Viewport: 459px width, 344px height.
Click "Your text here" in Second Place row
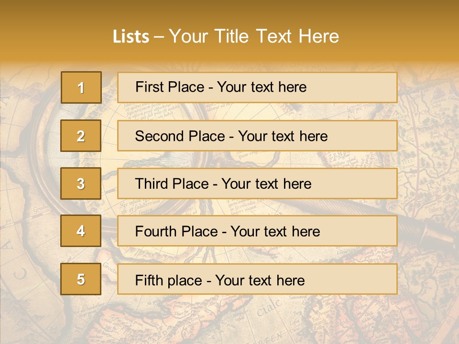[x=283, y=136]
